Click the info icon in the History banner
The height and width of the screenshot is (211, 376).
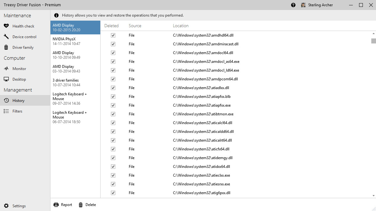56,15
